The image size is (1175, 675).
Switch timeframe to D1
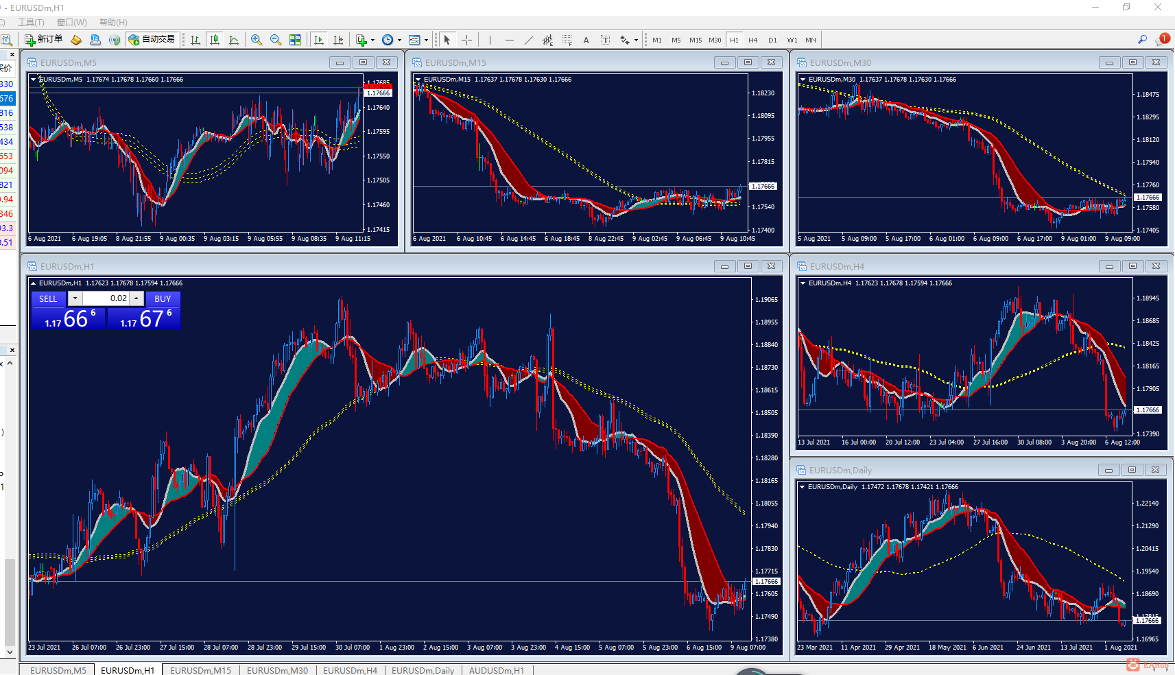pos(772,40)
